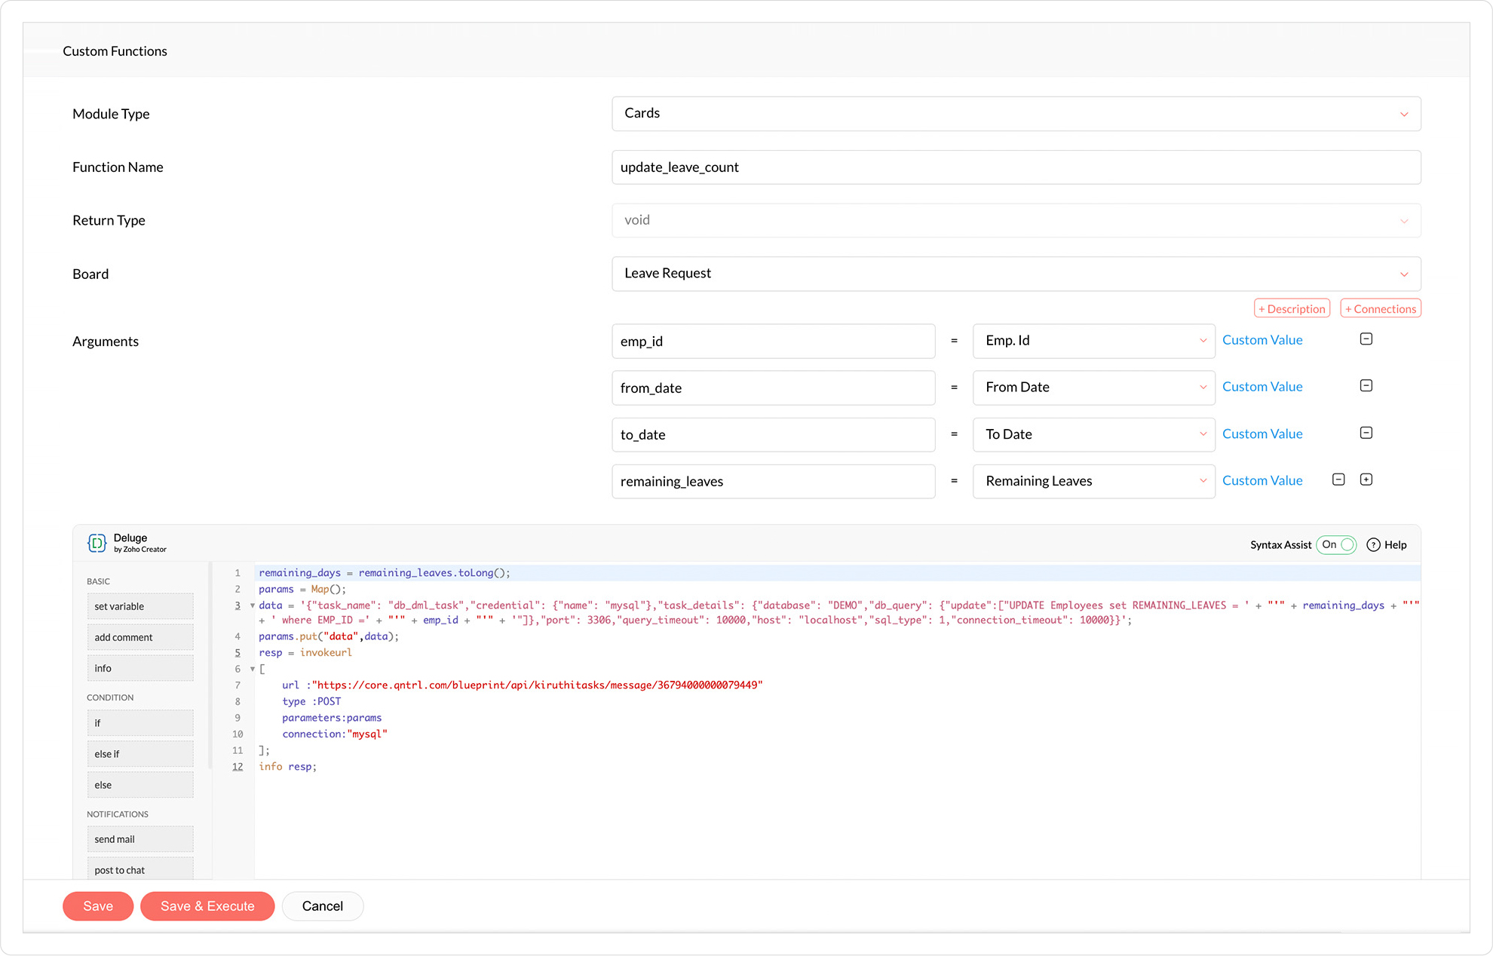Collapse code fold arrow at line 6
The image size is (1493, 956).
click(253, 669)
